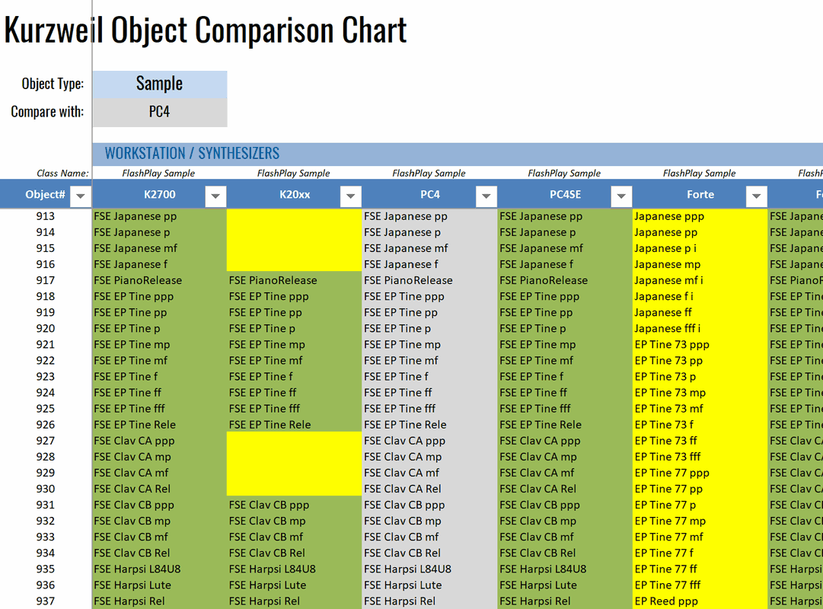Select row number 937
Screen dimensions: 823x609
tap(46, 601)
